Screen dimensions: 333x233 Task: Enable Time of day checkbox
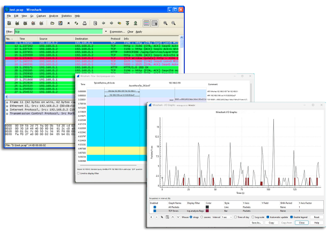[x=235, y=217]
